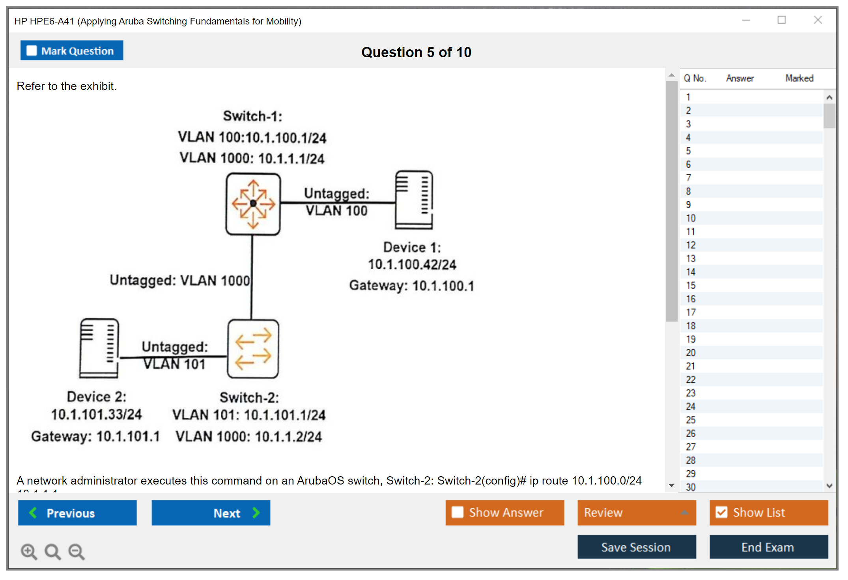
Task: Select question 10 in the list
Action: point(691,218)
